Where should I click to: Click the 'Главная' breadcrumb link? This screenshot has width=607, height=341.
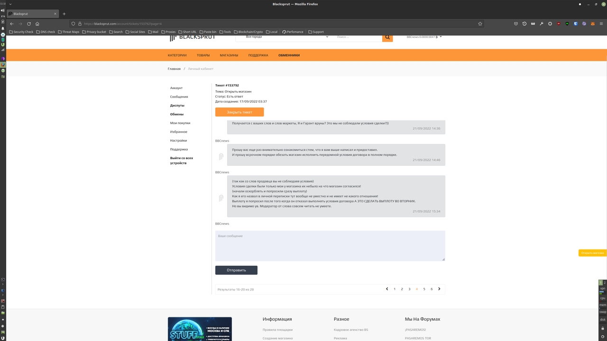click(174, 69)
